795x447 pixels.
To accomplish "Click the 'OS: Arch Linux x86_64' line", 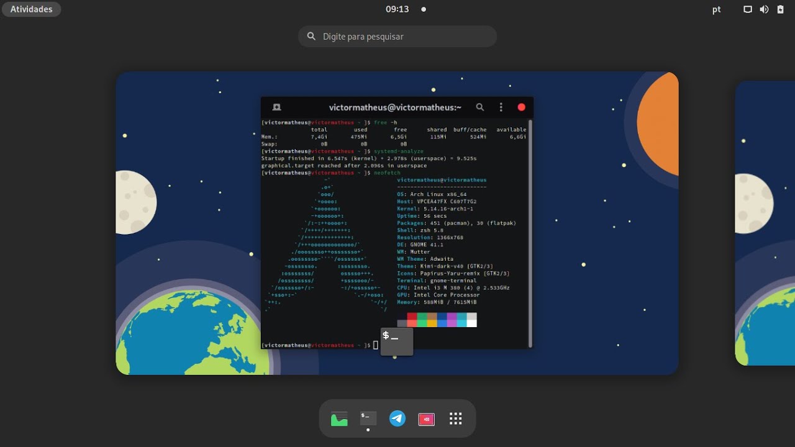I will [432, 194].
